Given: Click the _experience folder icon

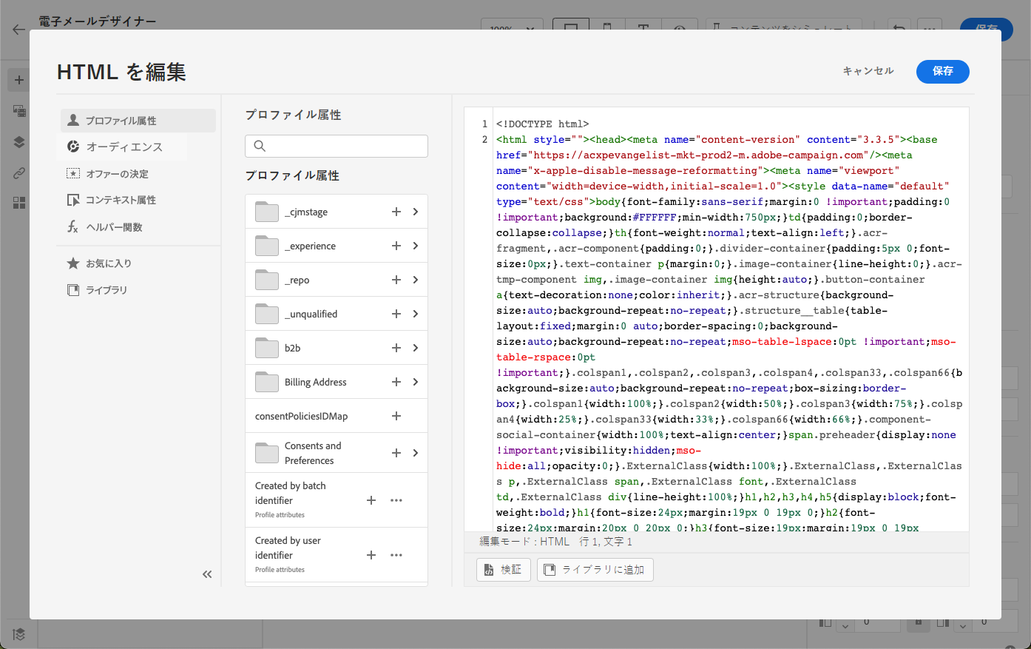Looking at the screenshot, I should tap(267, 246).
